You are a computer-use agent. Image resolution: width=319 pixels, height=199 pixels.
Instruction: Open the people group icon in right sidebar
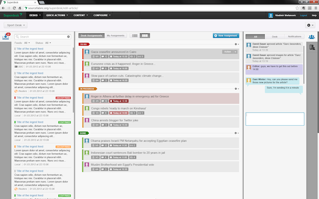coord(312,37)
